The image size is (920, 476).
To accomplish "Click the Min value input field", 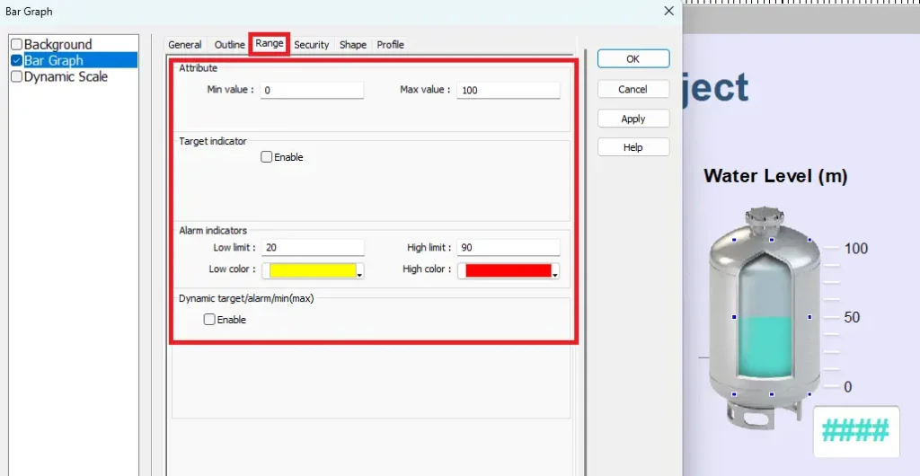I will pyautogui.click(x=312, y=91).
